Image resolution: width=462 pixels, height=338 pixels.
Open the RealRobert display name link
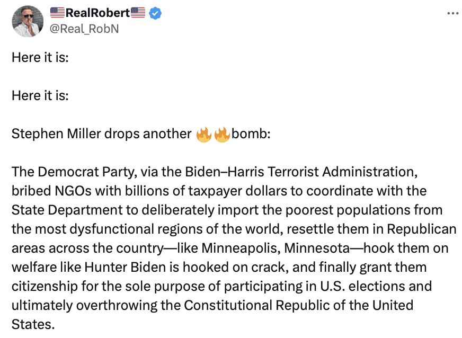point(97,14)
